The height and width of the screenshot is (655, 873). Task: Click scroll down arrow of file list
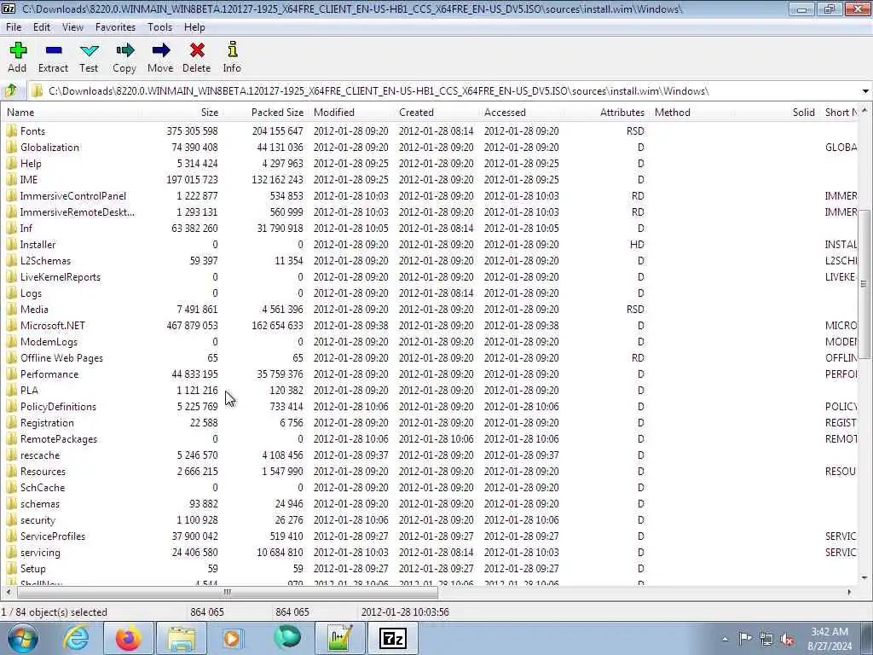864,577
